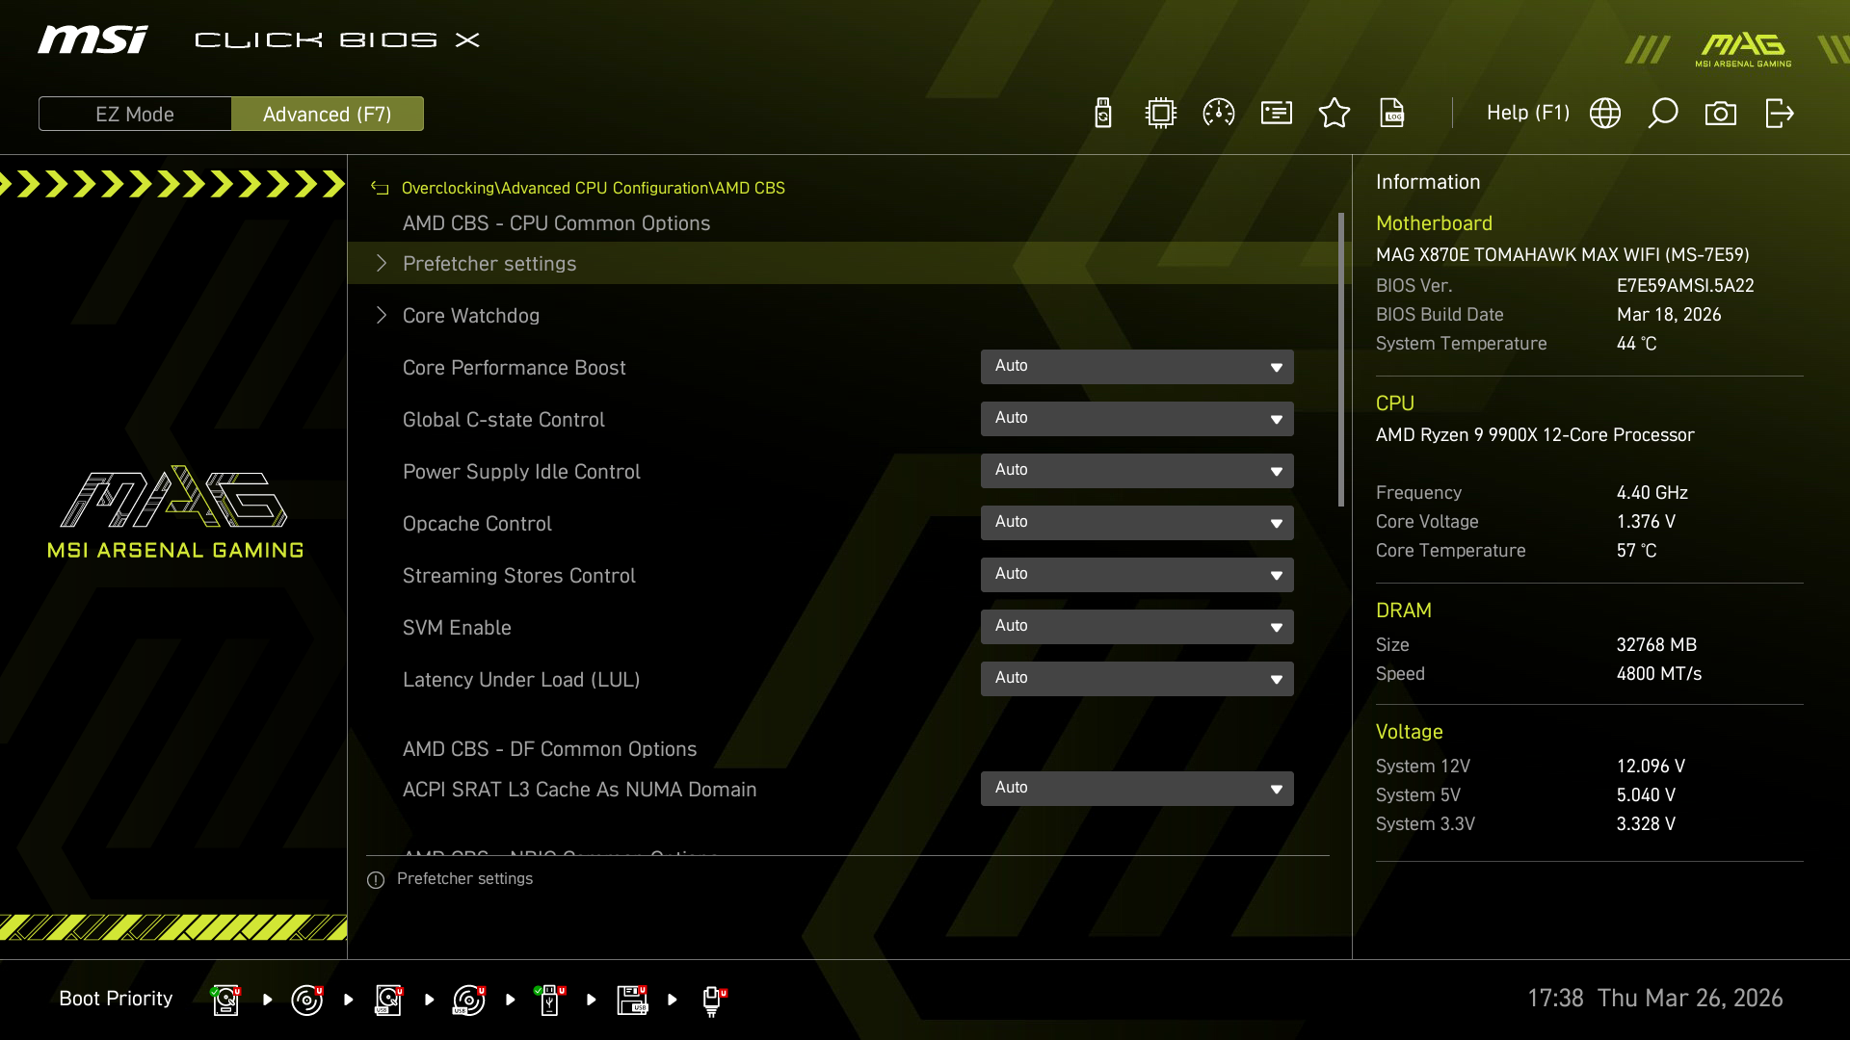Switch to EZ Mode
1850x1040 pixels.
135,113
